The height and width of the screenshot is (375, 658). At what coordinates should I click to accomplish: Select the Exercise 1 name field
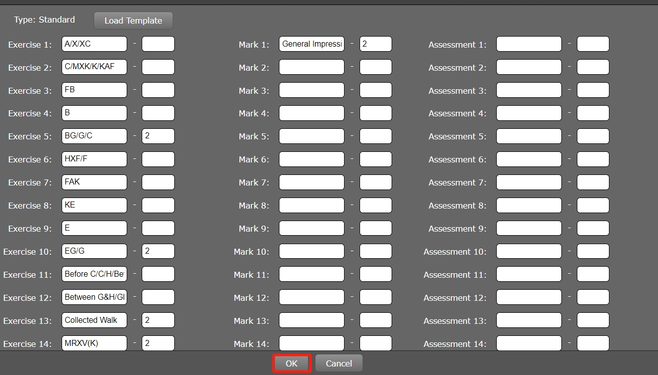[x=94, y=44]
